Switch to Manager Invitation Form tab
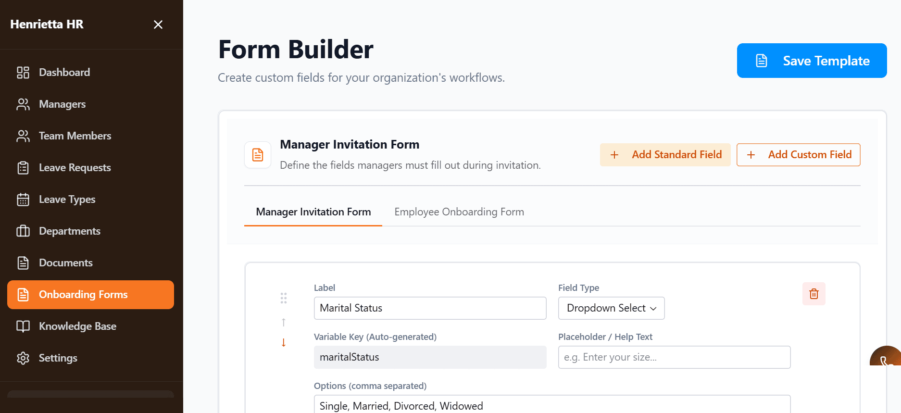This screenshot has height=413, width=901. [x=313, y=212]
